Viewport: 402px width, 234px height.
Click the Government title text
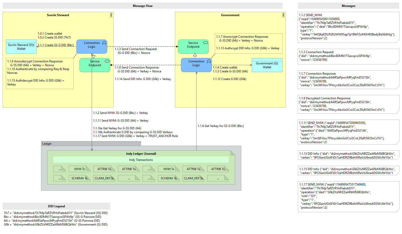230,15
